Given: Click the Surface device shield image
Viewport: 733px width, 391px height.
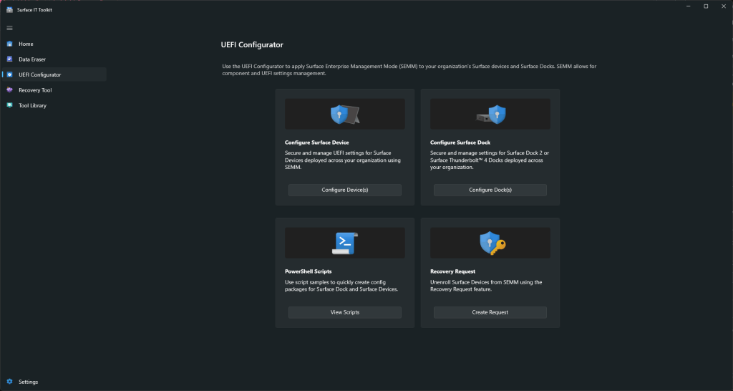Looking at the screenshot, I should 344,115.
